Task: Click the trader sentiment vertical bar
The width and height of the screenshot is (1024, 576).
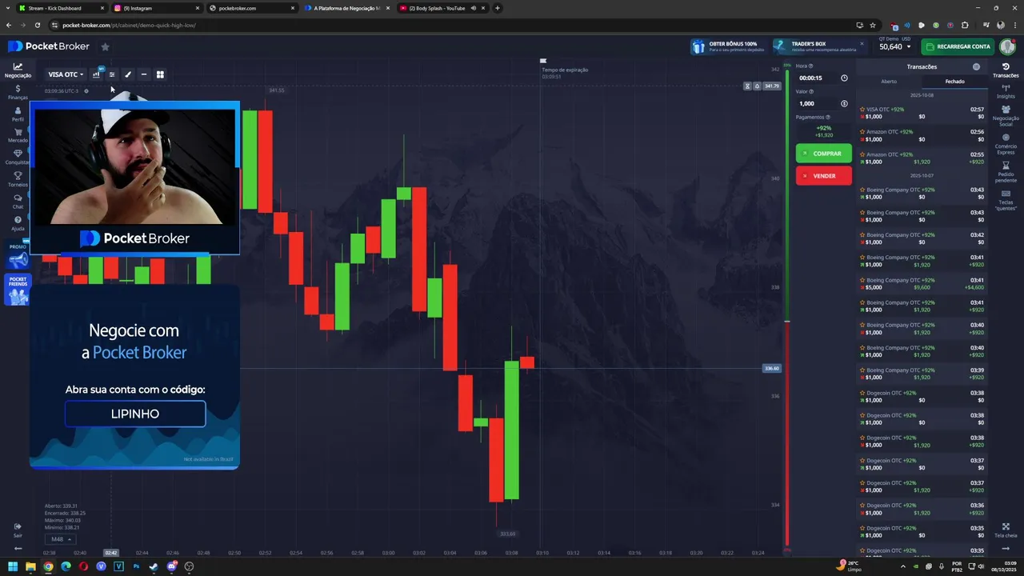Action: coord(787,308)
